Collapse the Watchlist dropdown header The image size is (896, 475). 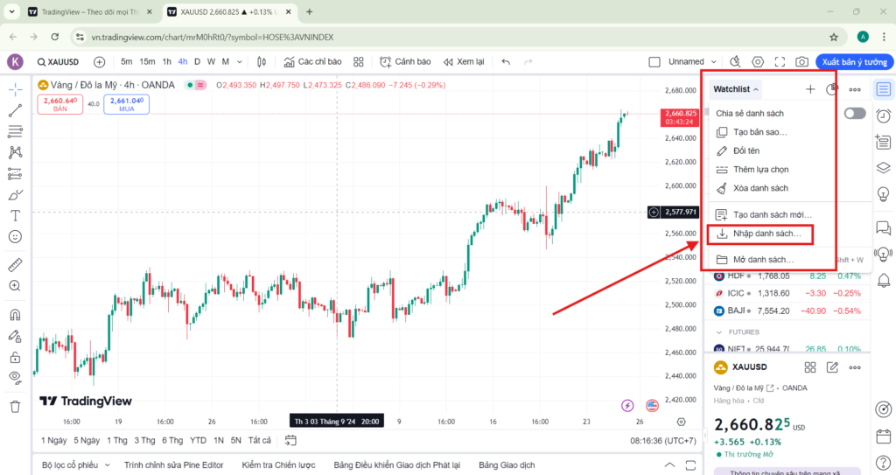735,89
